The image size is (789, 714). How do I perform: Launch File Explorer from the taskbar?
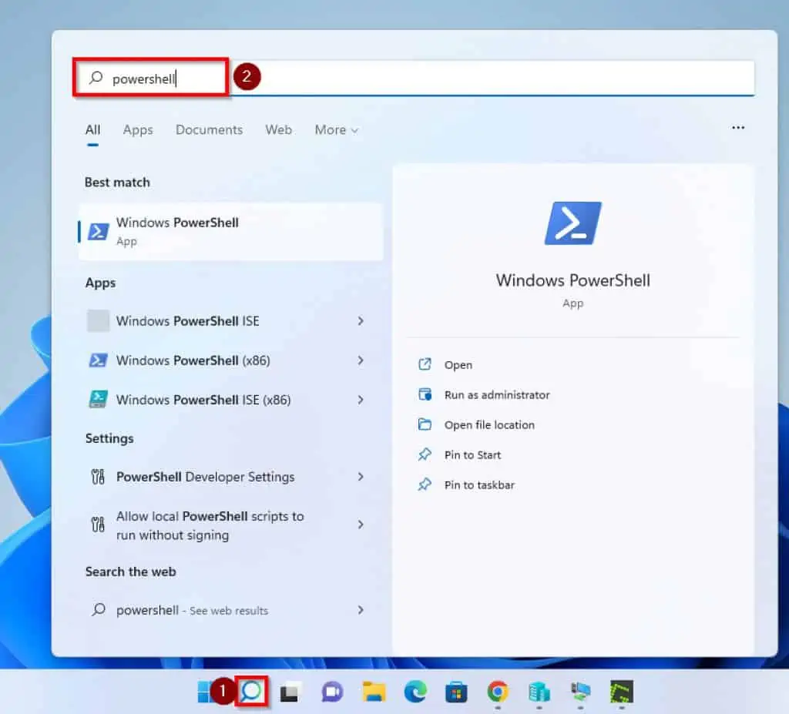coord(374,691)
